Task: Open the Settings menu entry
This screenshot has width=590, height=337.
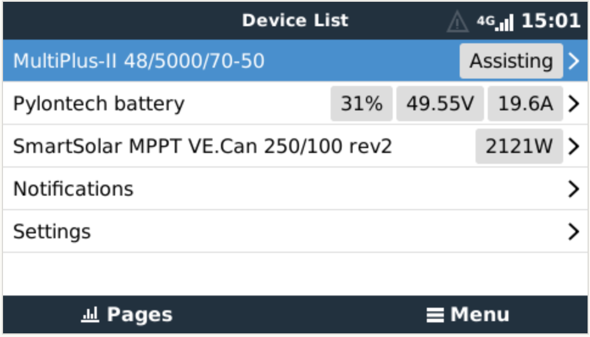Action: click(52, 232)
